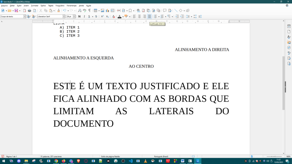Image resolution: width=292 pixels, height=164 pixels.
Task: Click the font color swatch 'A'
Action: (119, 17)
